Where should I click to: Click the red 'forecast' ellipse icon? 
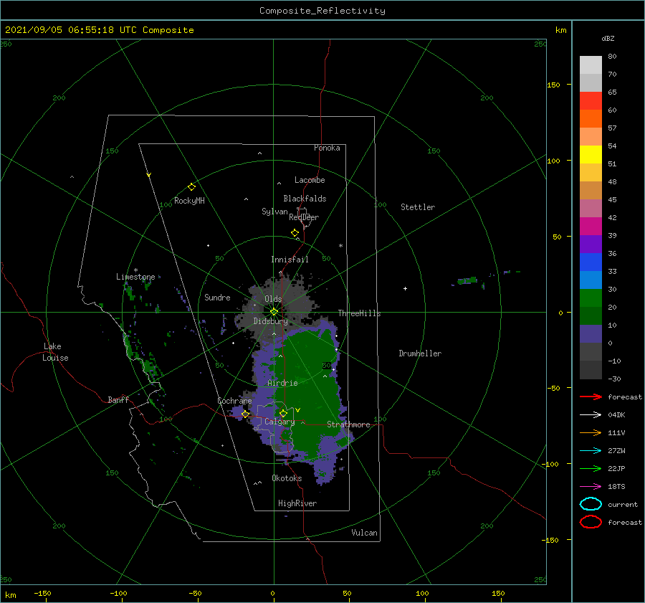tap(591, 522)
